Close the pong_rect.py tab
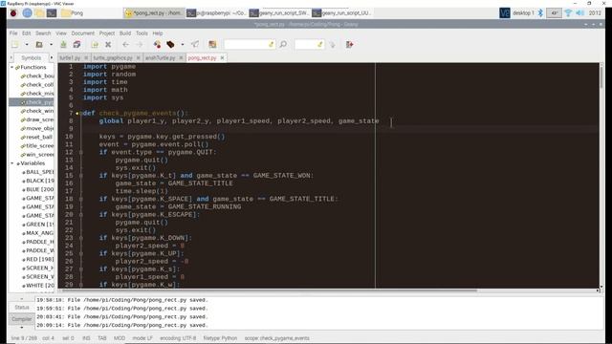 (222, 57)
